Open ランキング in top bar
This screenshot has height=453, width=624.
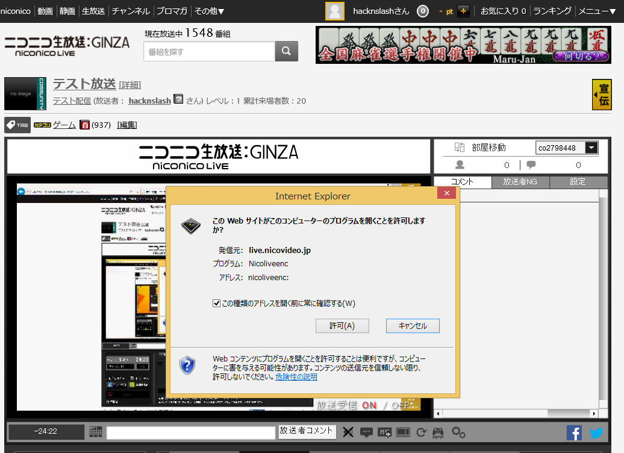pos(552,11)
